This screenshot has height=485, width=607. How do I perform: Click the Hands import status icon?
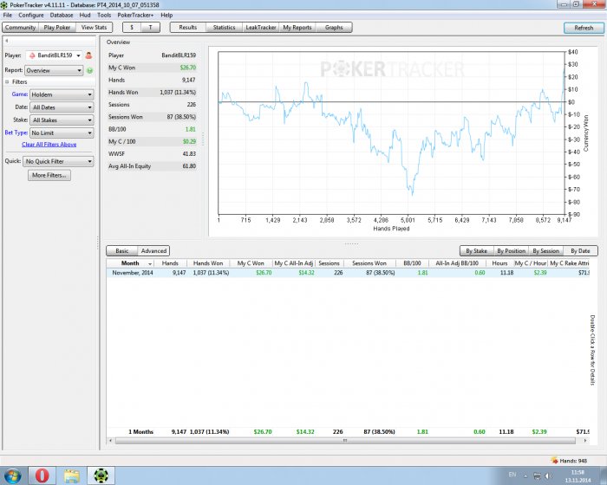coord(555,460)
